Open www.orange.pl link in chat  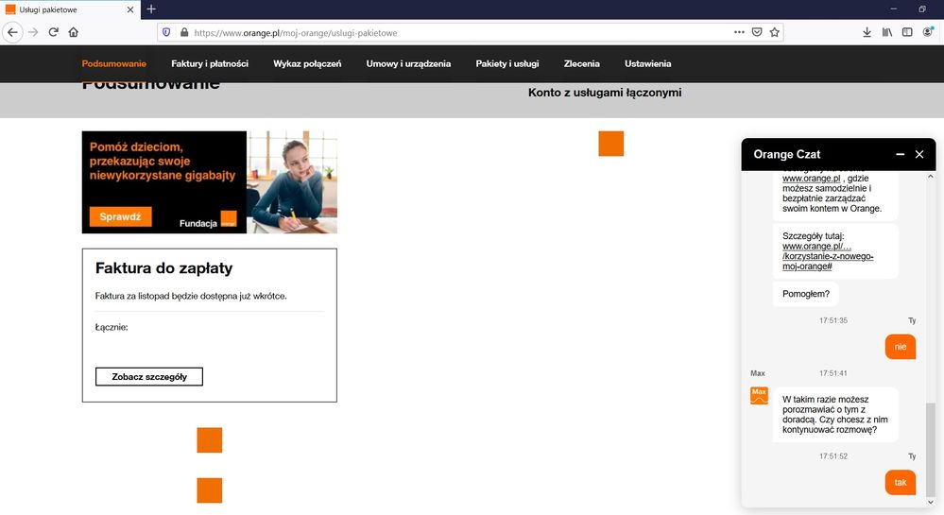click(x=811, y=179)
